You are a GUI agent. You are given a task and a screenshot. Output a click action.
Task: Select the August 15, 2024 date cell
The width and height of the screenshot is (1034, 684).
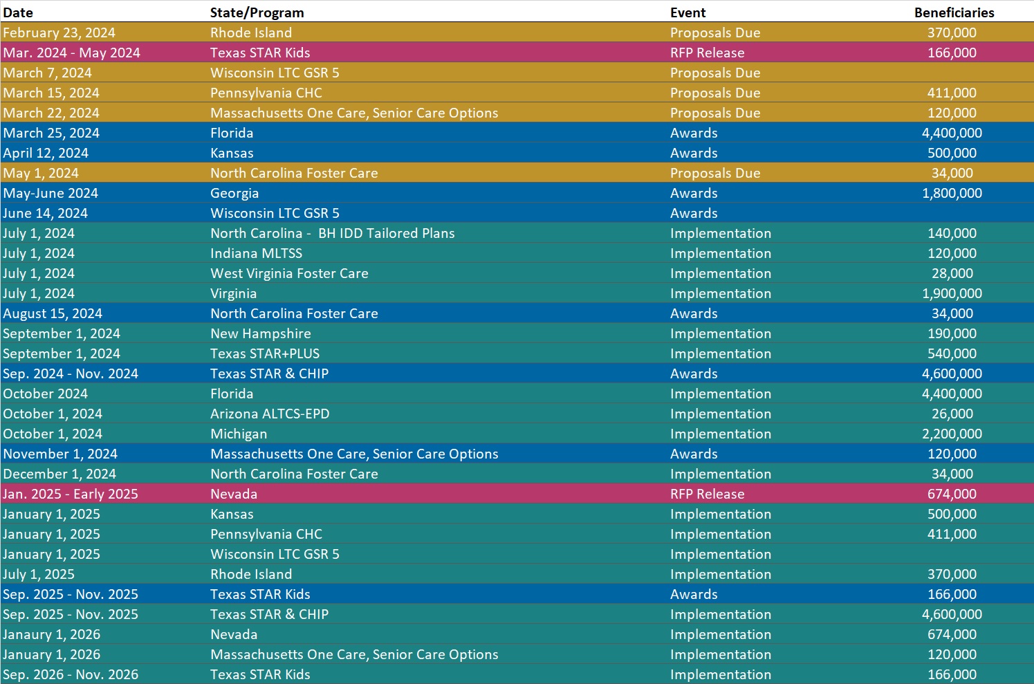click(53, 313)
